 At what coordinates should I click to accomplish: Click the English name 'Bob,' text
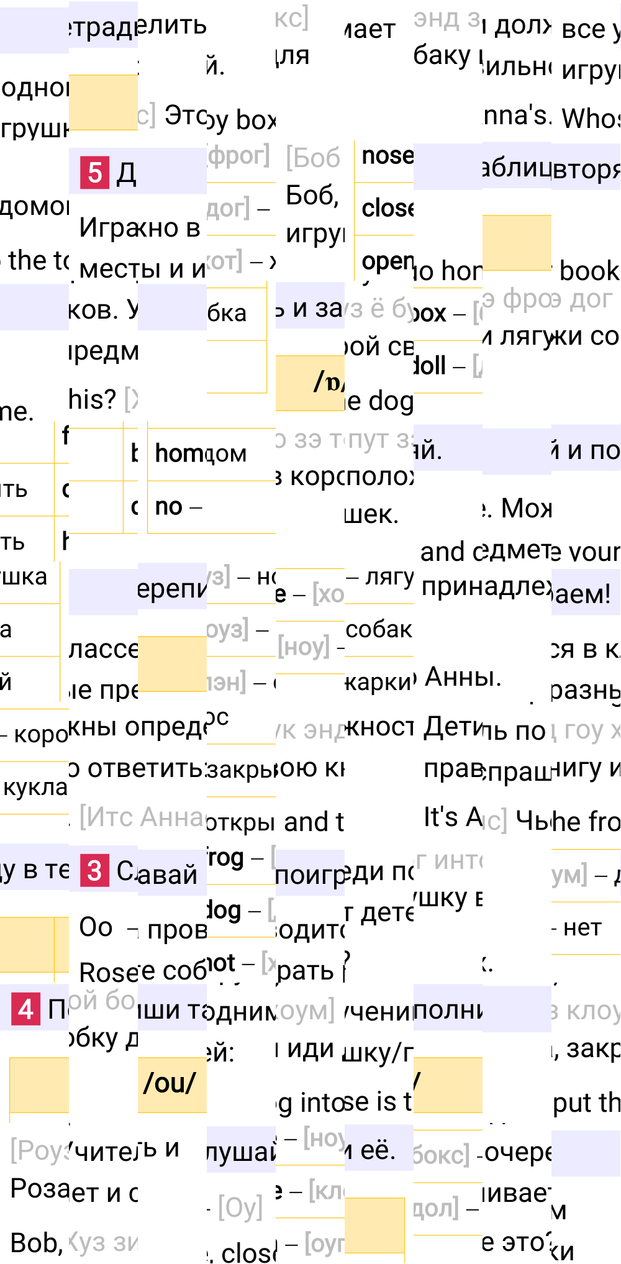(36, 1243)
